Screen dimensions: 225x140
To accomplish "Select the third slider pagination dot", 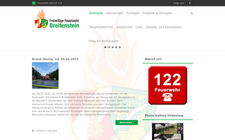I will [112, 47].
